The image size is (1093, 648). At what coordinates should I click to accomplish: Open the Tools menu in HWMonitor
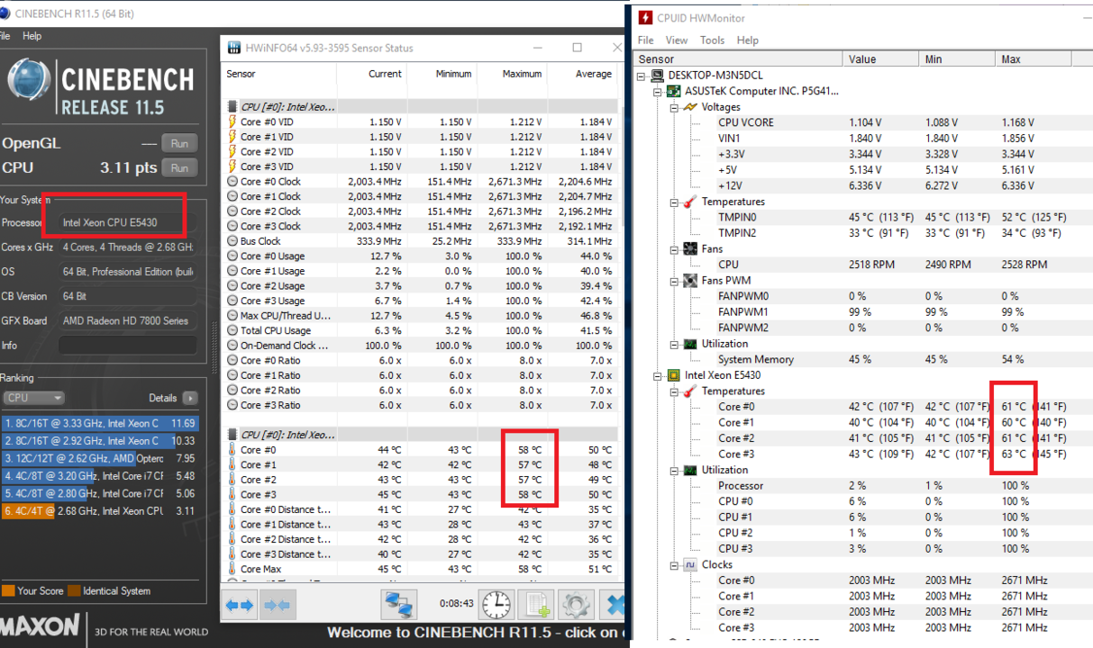pos(712,40)
